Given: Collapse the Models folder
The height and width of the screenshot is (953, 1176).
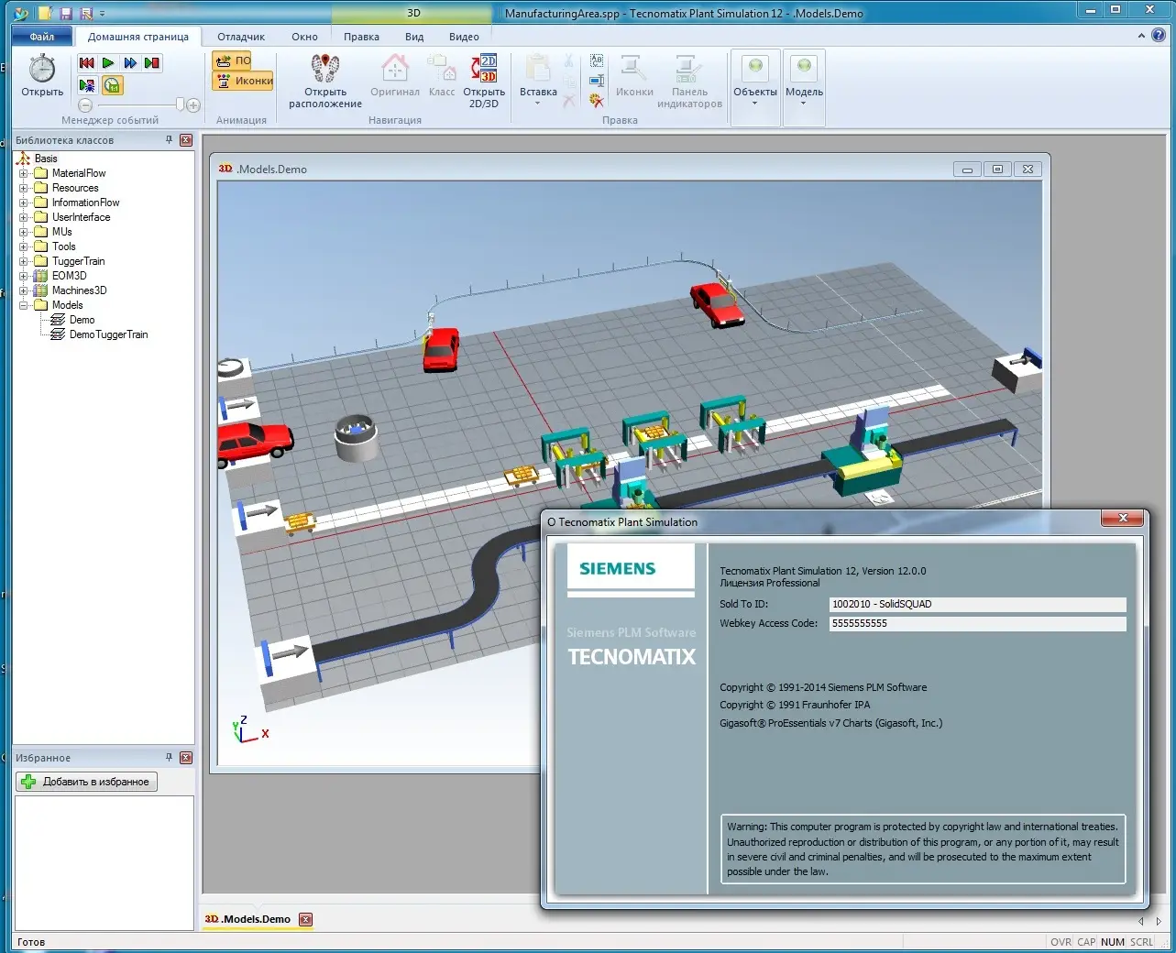Looking at the screenshot, I should tap(24, 305).
